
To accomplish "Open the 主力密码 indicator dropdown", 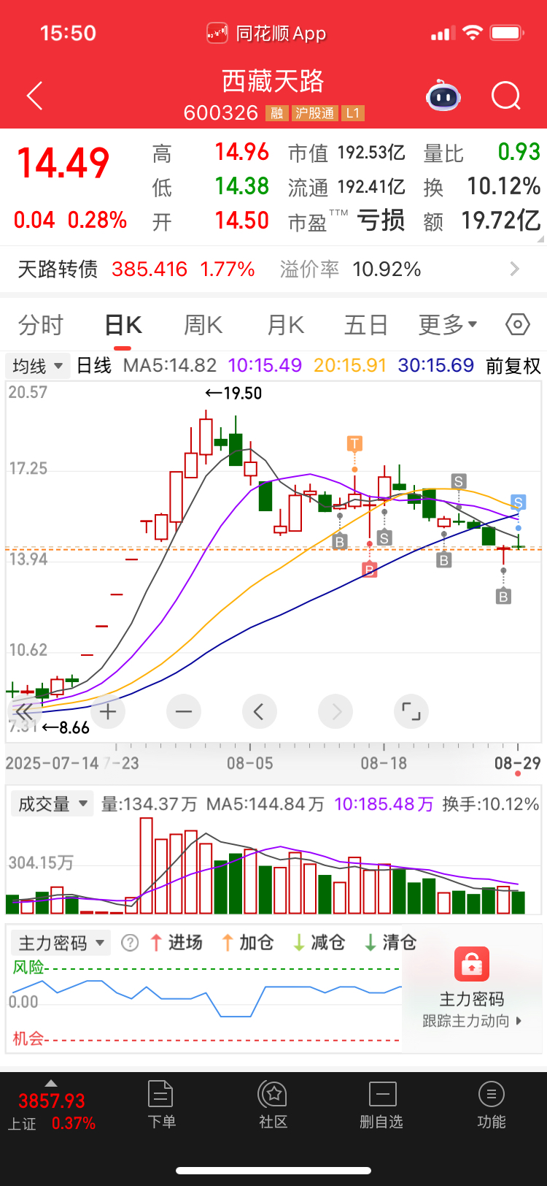I will [61, 943].
